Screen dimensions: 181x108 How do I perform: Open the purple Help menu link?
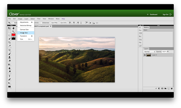coord(63,19)
